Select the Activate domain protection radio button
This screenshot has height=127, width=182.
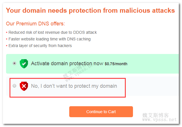point(14,63)
